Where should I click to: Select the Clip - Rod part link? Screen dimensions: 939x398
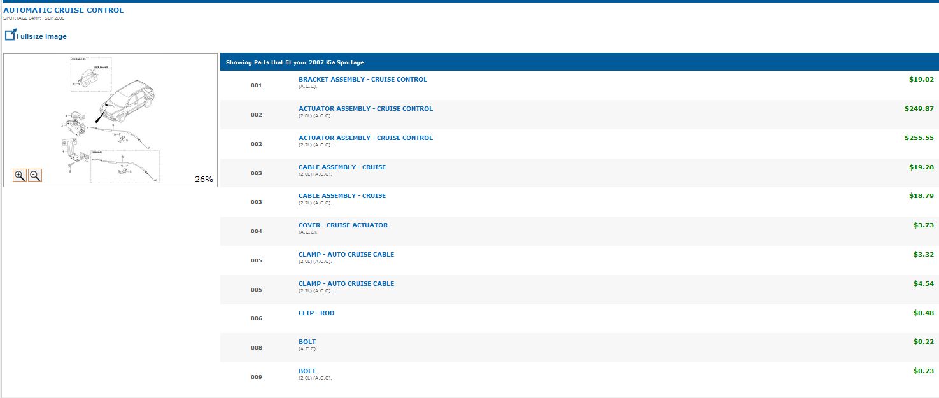(x=316, y=313)
